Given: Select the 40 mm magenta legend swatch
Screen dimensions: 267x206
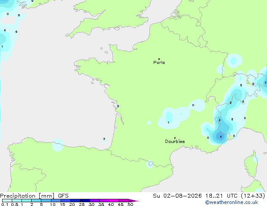Looking at the screenshot, I should tap(114, 201).
